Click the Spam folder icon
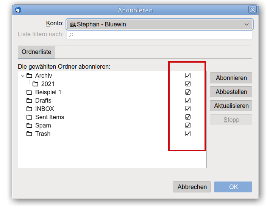Viewport: 267px width, 209px height. click(29, 125)
